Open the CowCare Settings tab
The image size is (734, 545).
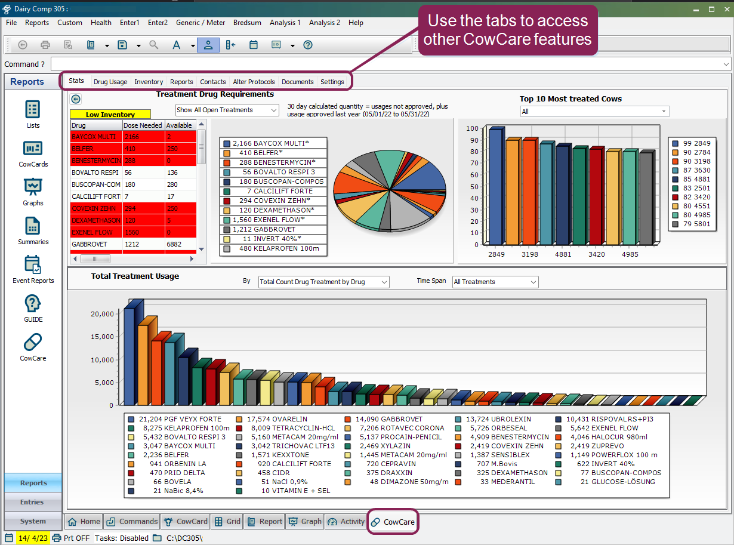[x=332, y=82]
